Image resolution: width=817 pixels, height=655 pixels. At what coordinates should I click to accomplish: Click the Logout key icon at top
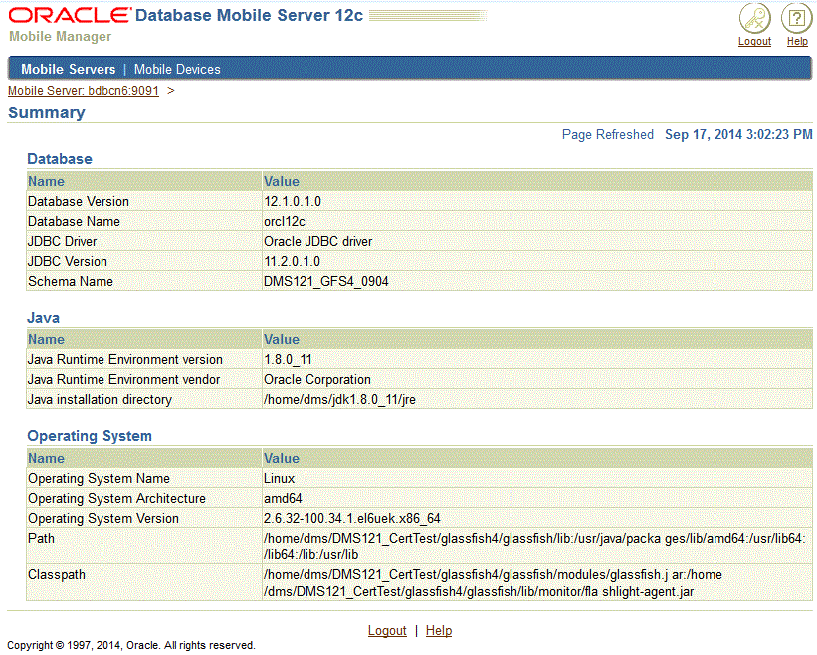point(754,18)
